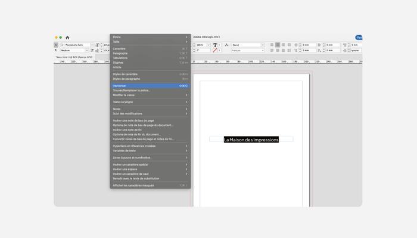Open the Home screen icon

tap(67, 38)
